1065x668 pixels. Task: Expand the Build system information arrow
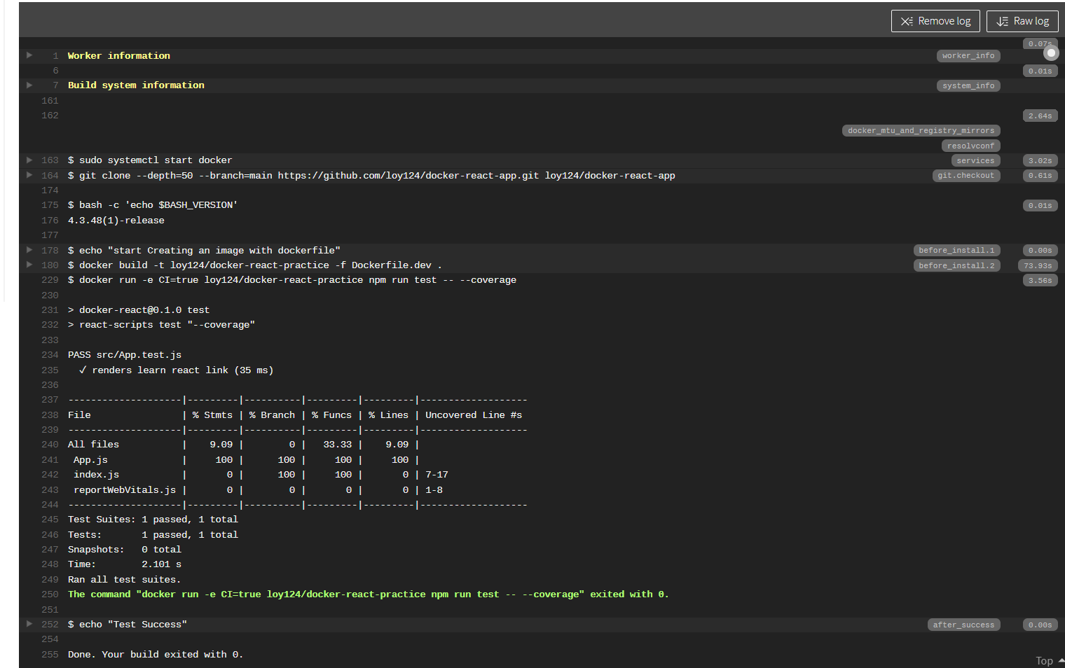click(29, 85)
